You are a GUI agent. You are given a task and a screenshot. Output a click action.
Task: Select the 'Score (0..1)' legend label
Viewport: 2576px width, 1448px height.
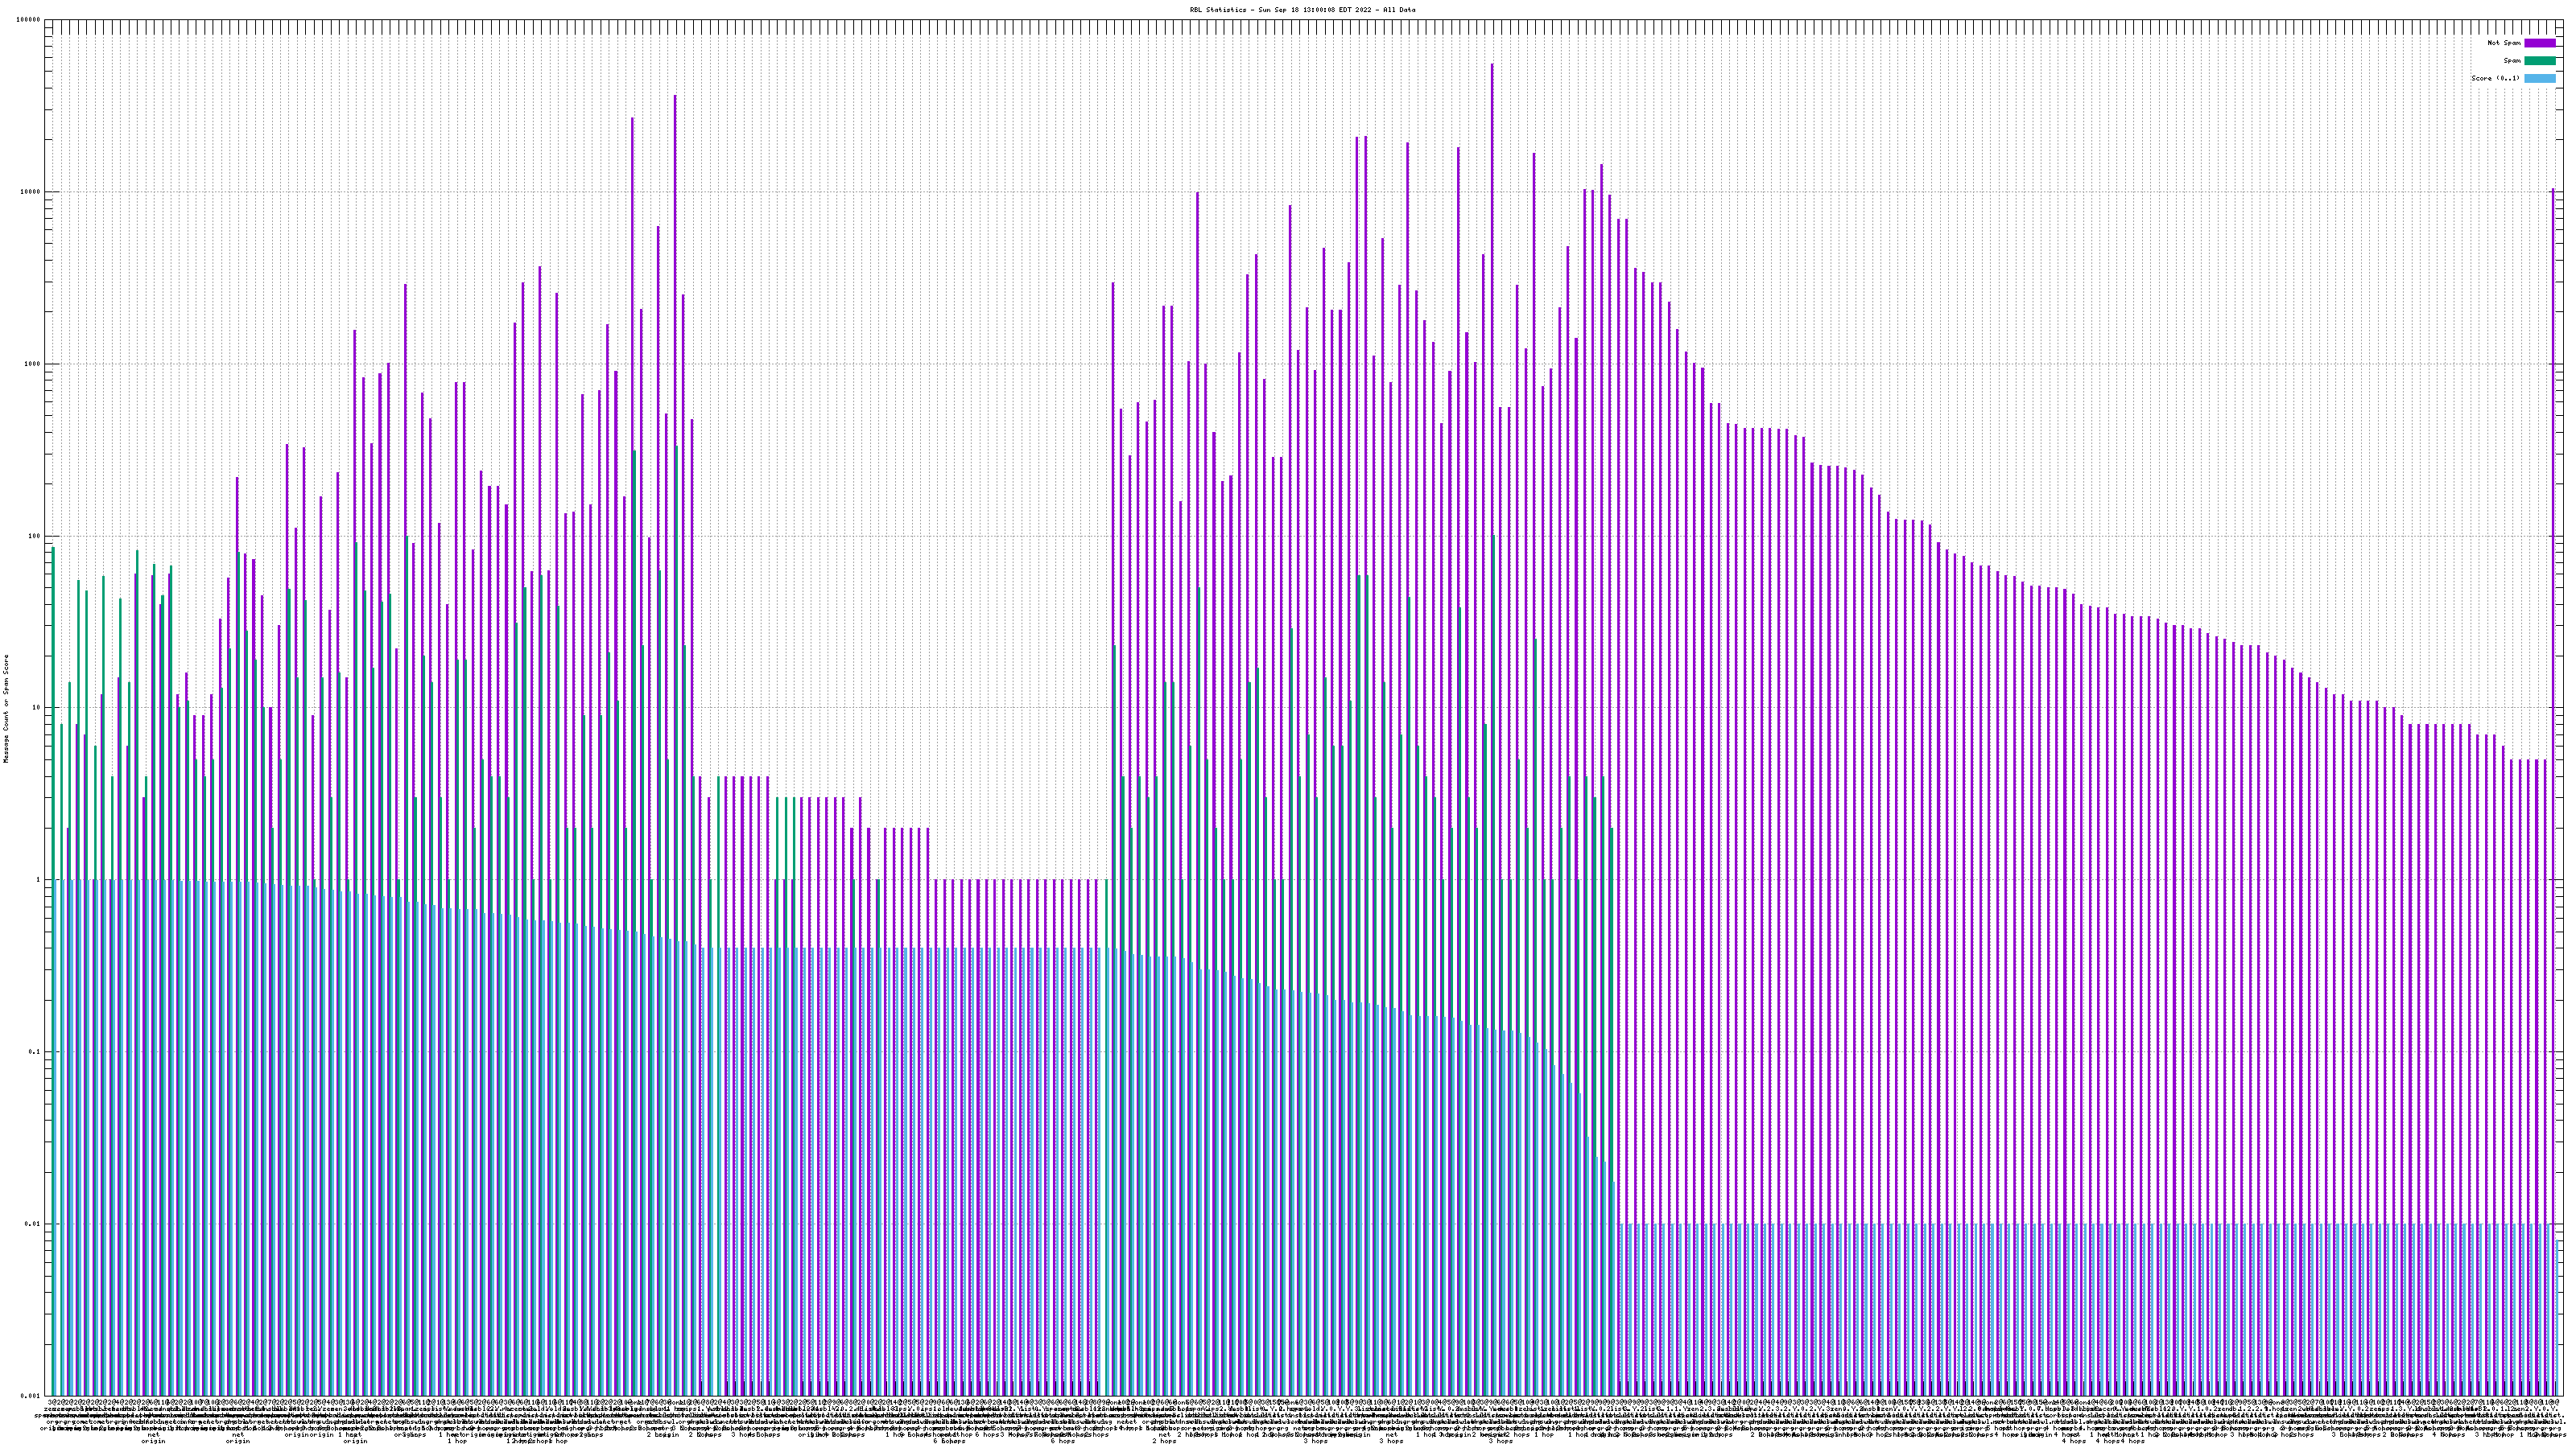(2495, 78)
